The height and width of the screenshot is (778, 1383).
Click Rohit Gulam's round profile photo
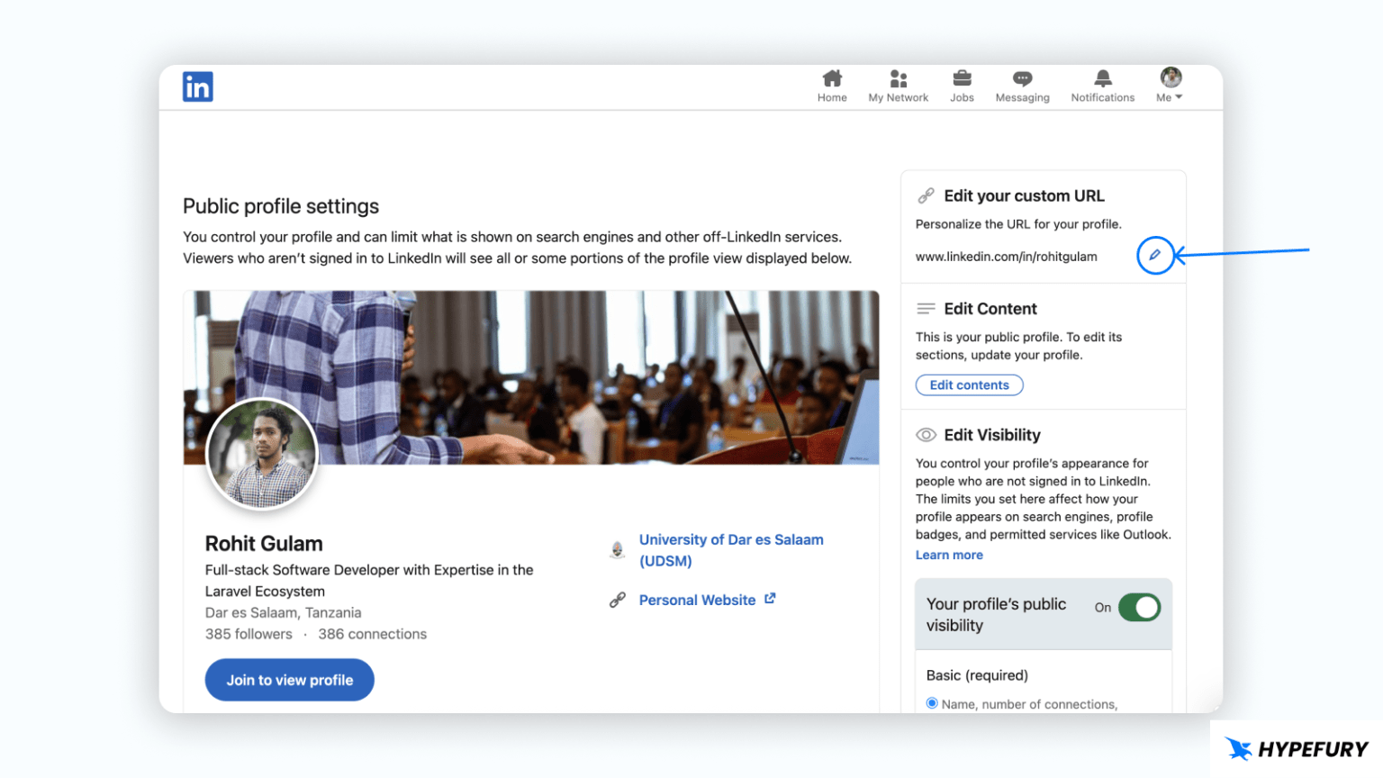point(262,455)
